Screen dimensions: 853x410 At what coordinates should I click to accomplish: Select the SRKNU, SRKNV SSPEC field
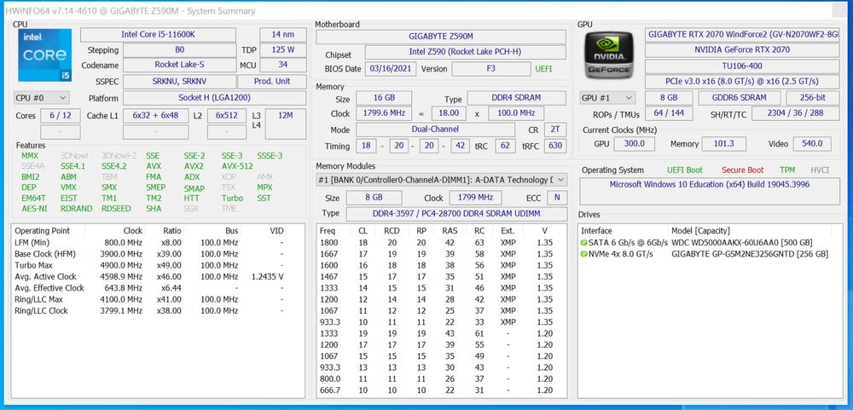tap(179, 82)
